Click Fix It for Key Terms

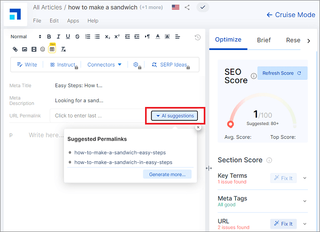tap(284, 178)
